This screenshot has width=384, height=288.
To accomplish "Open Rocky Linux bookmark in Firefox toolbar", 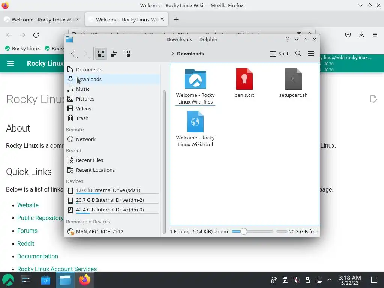I will point(22,48).
